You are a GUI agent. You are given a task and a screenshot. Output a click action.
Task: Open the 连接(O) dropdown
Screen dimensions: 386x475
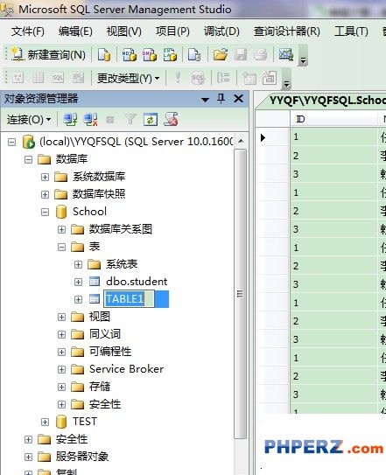click(29, 120)
